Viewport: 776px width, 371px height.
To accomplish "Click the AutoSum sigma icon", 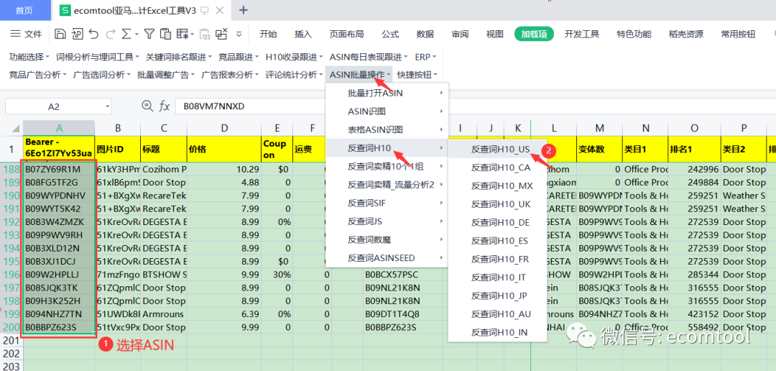I will [126, 34].
